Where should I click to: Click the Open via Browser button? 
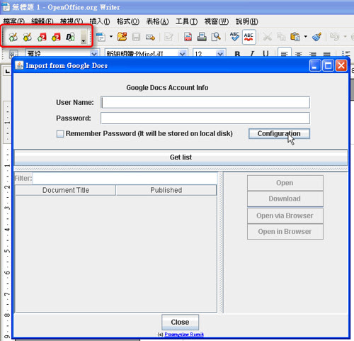click(285, 216)
